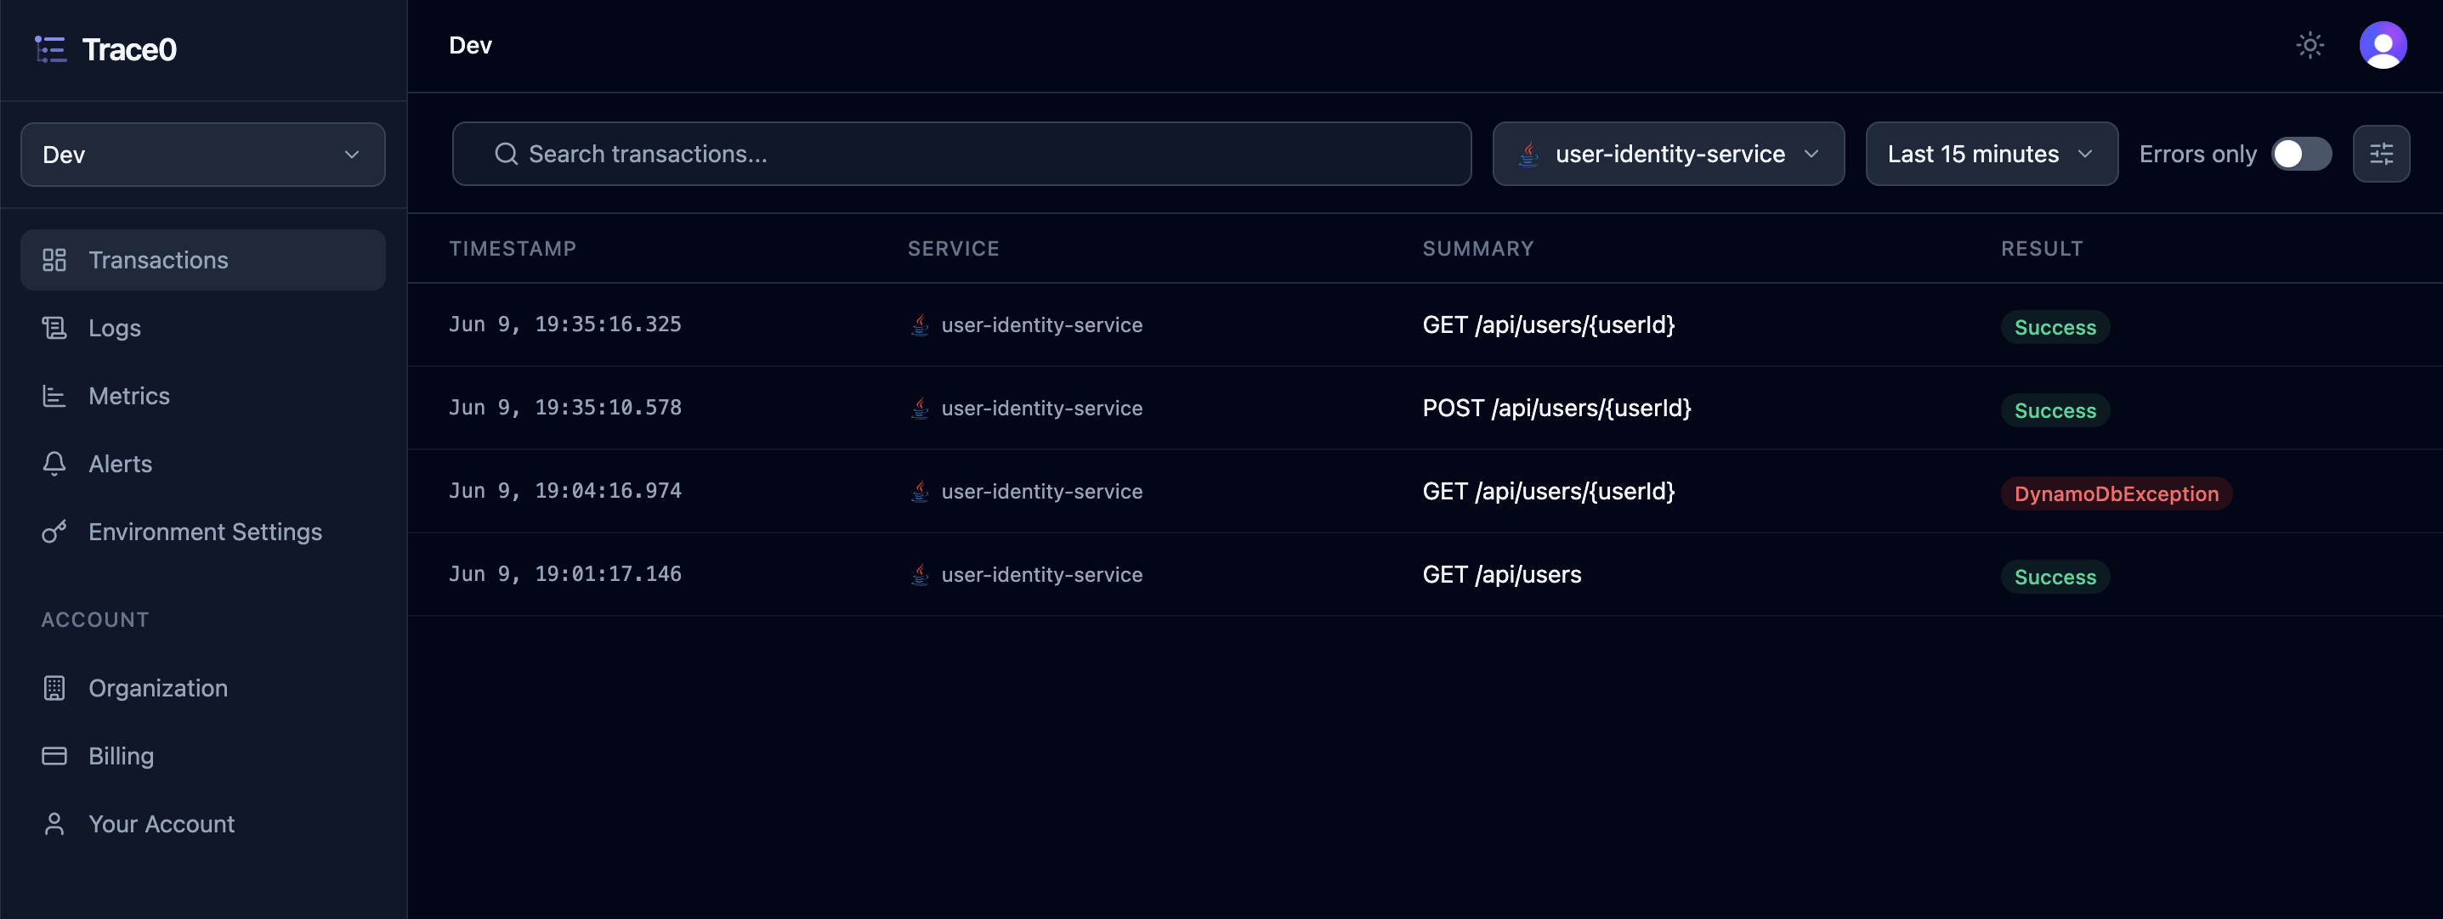Click the Organization building icon
2443x919 pixels.
point(54,688)
